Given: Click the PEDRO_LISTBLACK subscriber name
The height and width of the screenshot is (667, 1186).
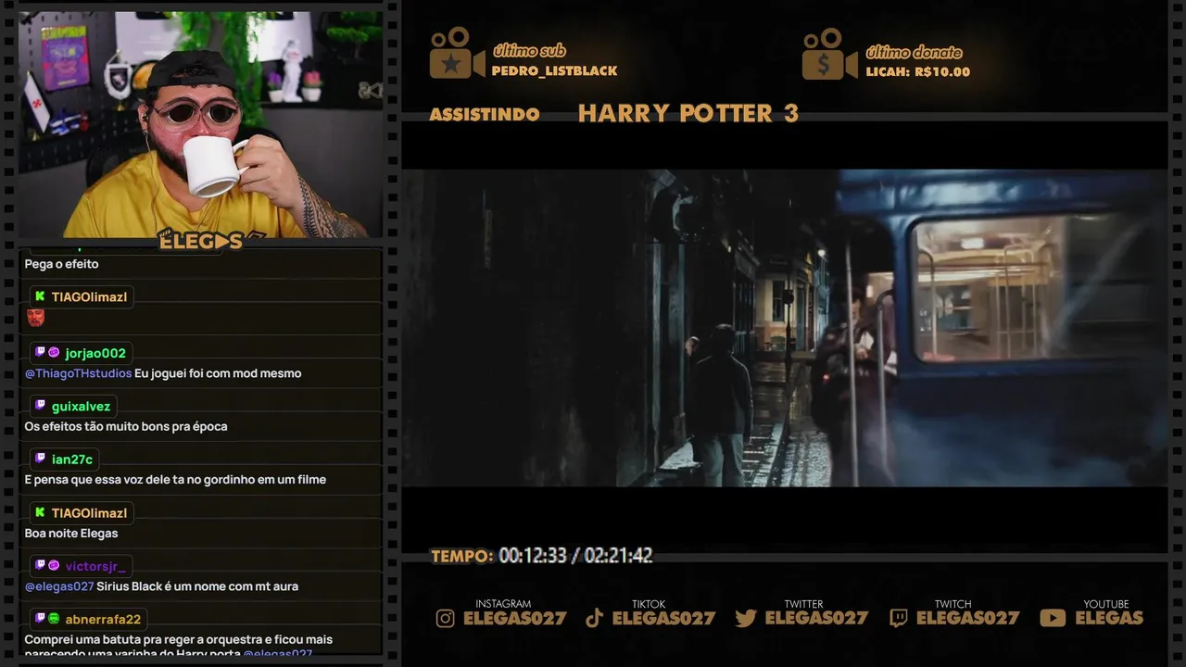Looking at the screenshot, I should click(x=554, y=71).
